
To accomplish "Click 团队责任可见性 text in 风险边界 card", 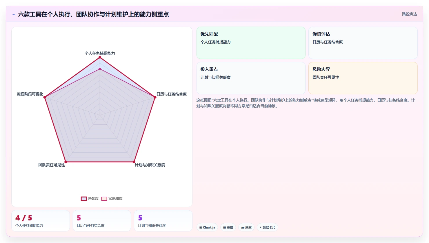I will [326, 77].
